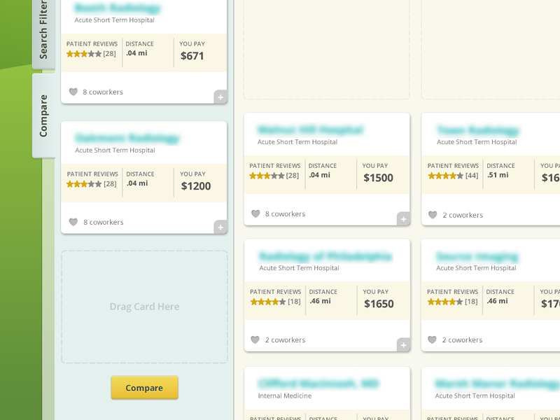
Task: Click the heart icon on the $671 card
Action: tap(73, 92)
